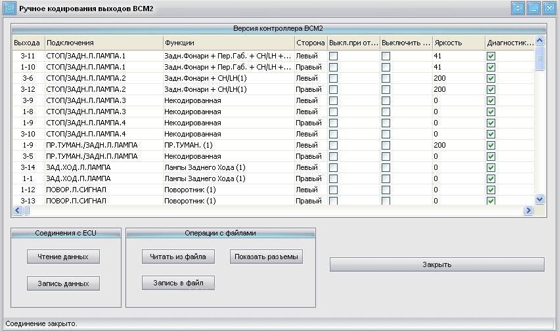The height and width of the screenshot is (332, 559).
Task: Click the horizontal scrollbar left arrow
Action: pos(18,211)
